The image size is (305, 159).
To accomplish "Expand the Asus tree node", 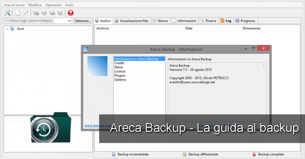I will pos(7,29).
